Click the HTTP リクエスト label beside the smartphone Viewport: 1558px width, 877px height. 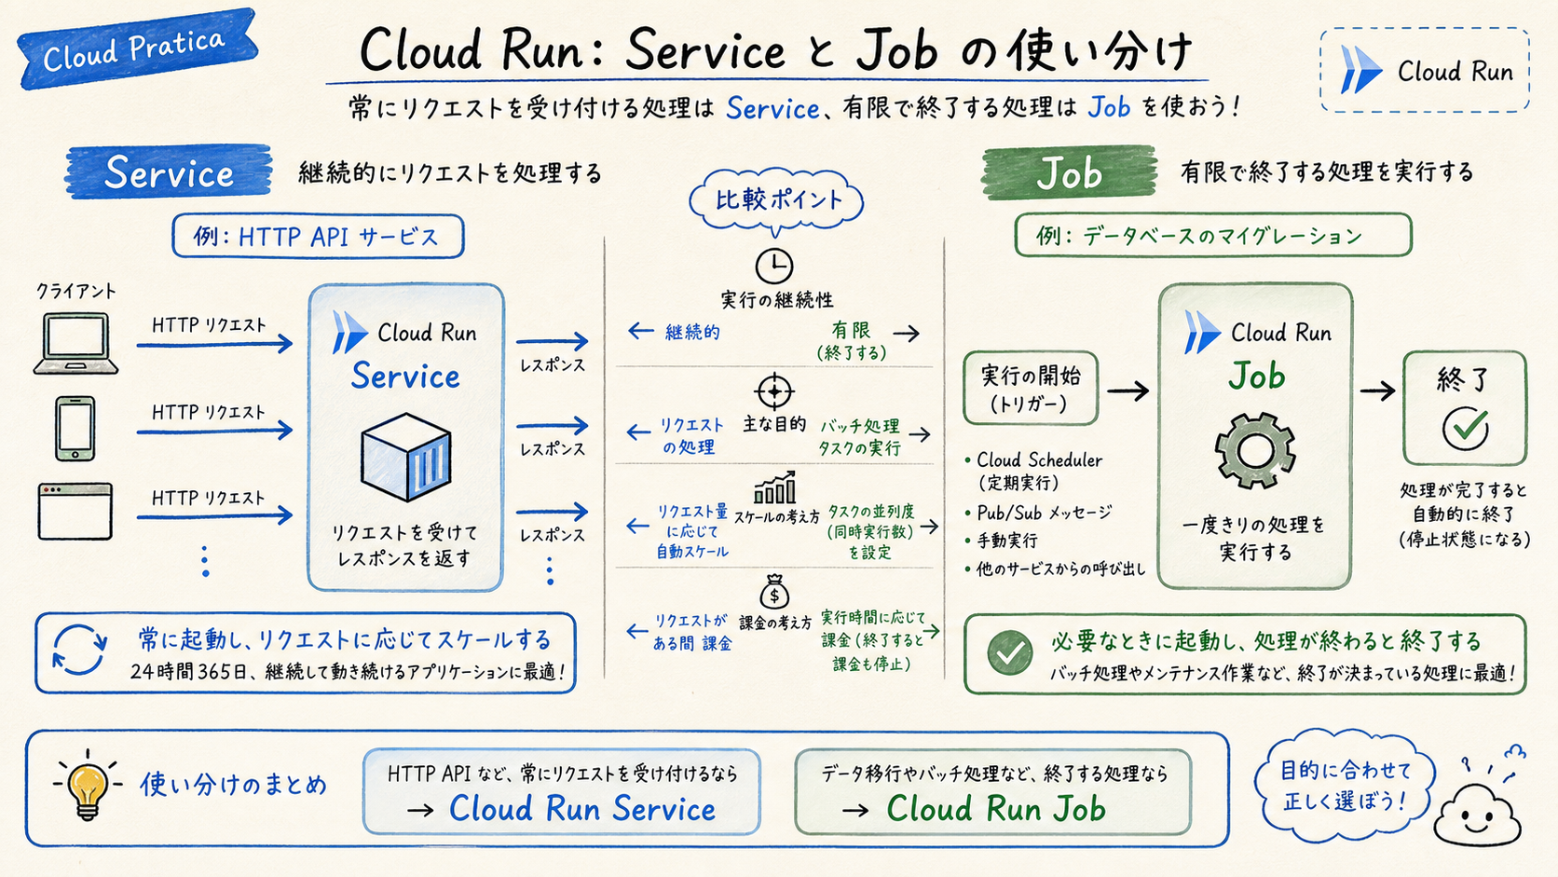tap(209, 412)
